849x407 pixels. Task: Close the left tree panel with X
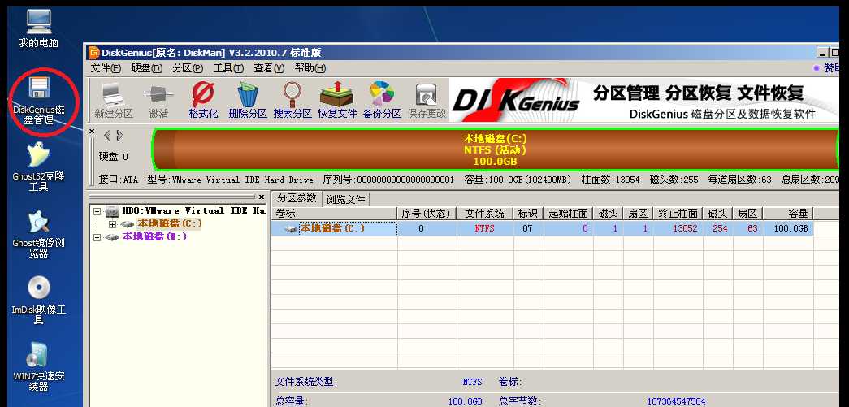(x=261, y=197)
